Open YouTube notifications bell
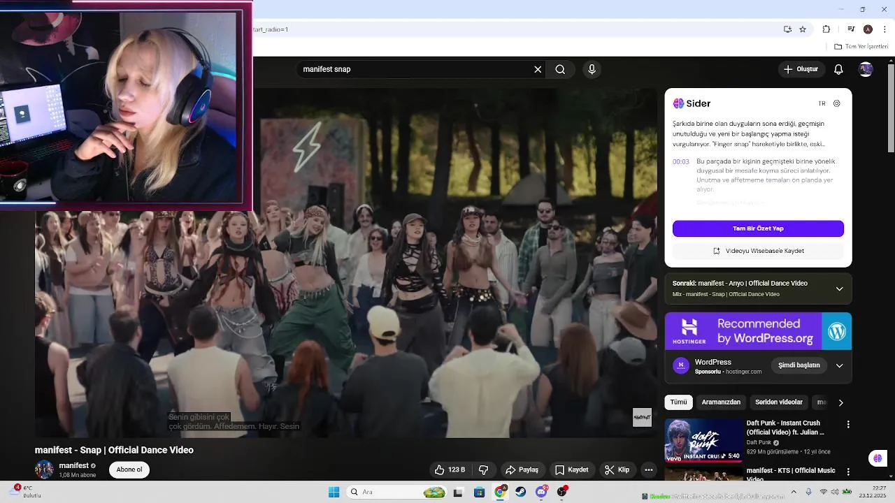Image resolution: width=895 pixels, height=503 pixels. pyautogui.click(x=838, y=69)
